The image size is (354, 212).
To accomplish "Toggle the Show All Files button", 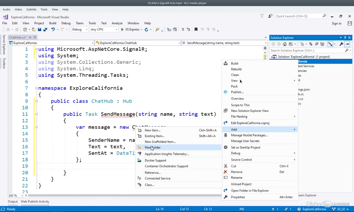I will (x=322, y=44).
